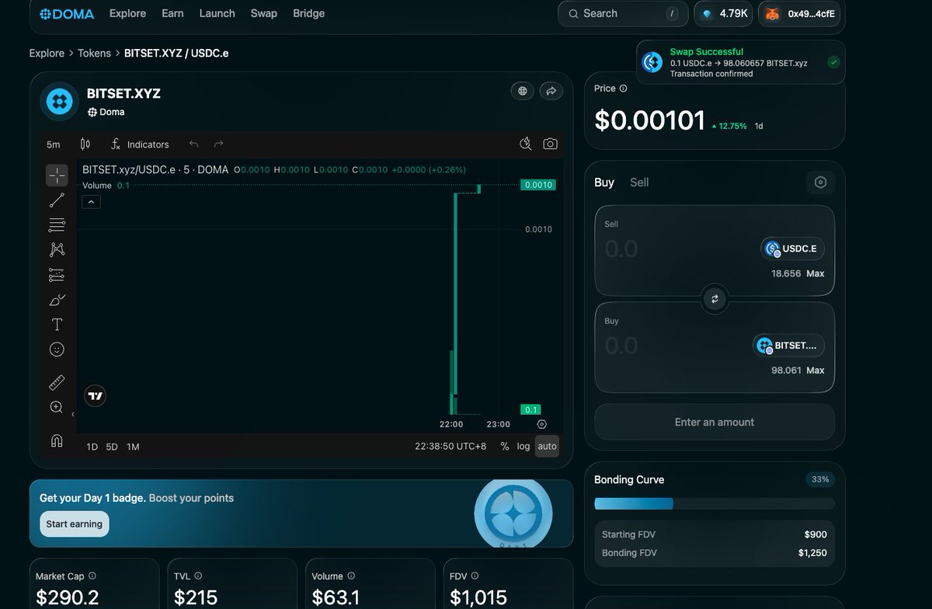Click the Doma chain label under BITSET.XYZ

pyautogui.click(x=106, y=112)
